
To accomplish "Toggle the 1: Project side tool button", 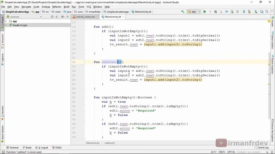I will click(x=3, y=23).
